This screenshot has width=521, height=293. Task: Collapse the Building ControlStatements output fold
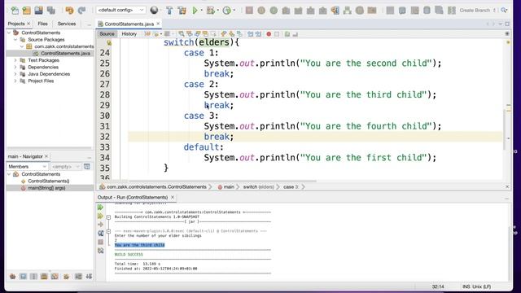tap(108, 217)
